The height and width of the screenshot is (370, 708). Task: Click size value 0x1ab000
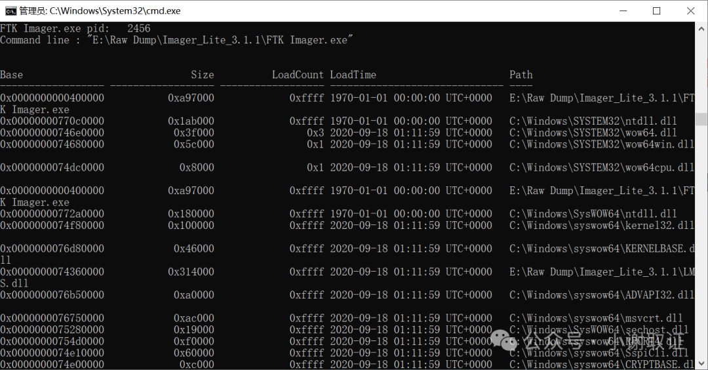pyautogui.click(x=191, y=121)
